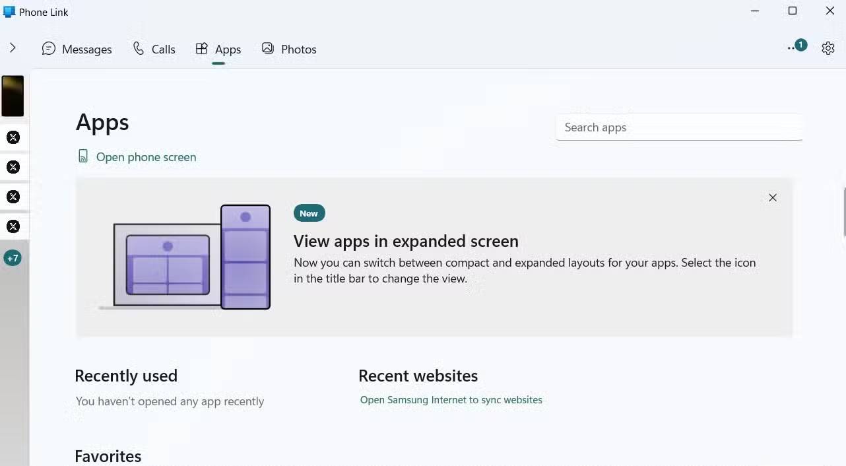Viewport: 846px width, 466px height.
Task: Expand the collapsed sidebar using the chevron arrow
Action: (x=13, y=48)
